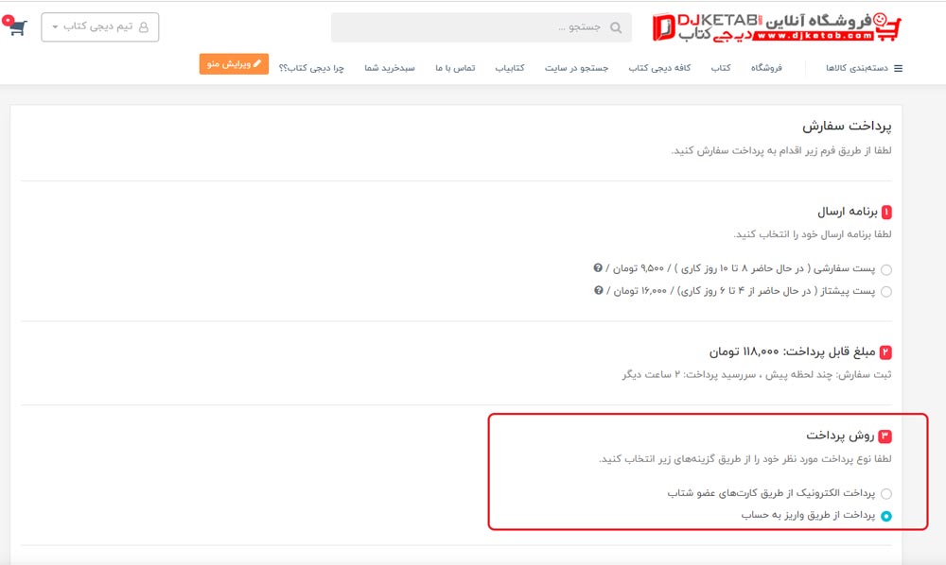Click the لطفا برنامه ارسال خود را انتخاب کنید text
This screenshot has height=565, width=946.
pyautogui.click(x=812, y=234)
